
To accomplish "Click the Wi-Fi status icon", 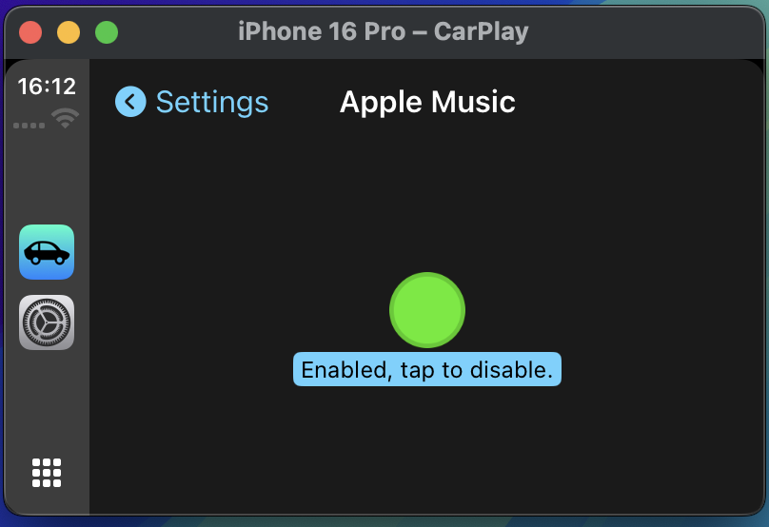I will coord(65,118).
